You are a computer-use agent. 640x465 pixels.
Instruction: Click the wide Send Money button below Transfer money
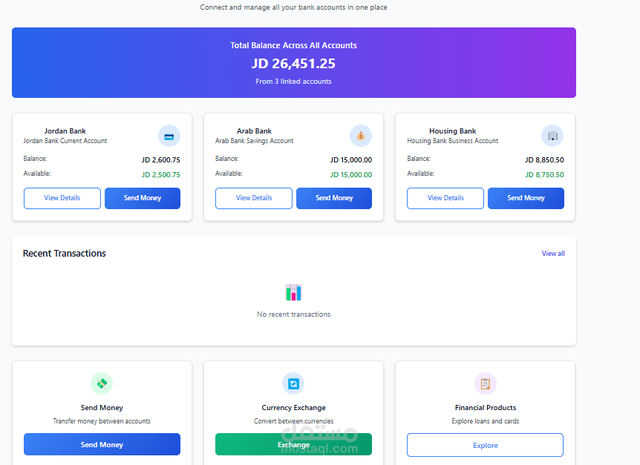tap(102, 444)
